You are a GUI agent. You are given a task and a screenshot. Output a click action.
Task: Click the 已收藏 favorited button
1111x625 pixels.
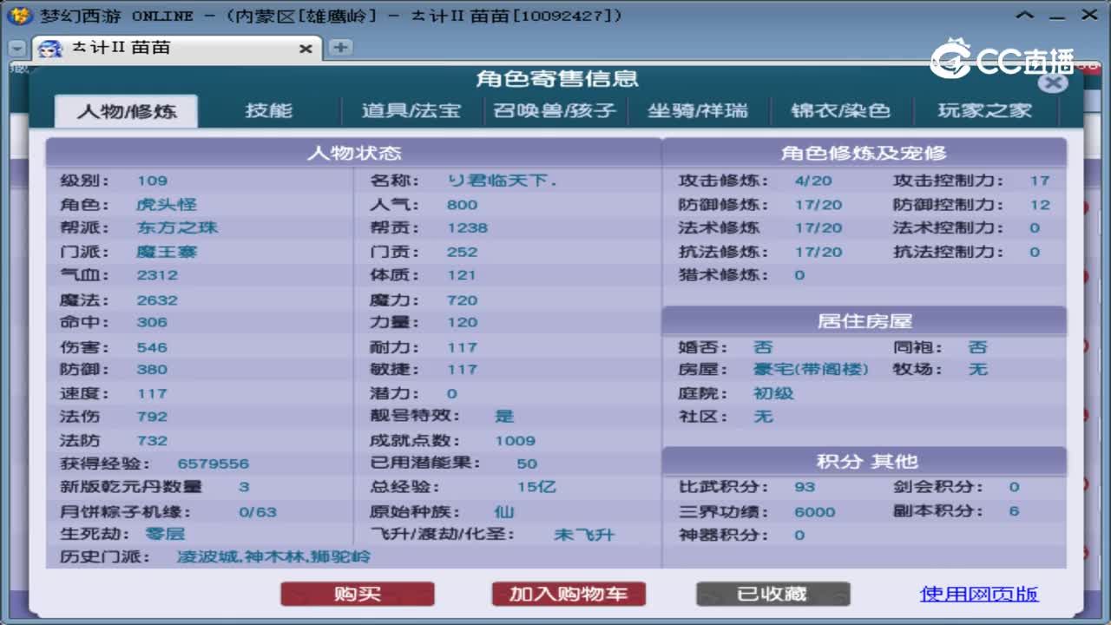pyautogui.click(x=772, y=594)
